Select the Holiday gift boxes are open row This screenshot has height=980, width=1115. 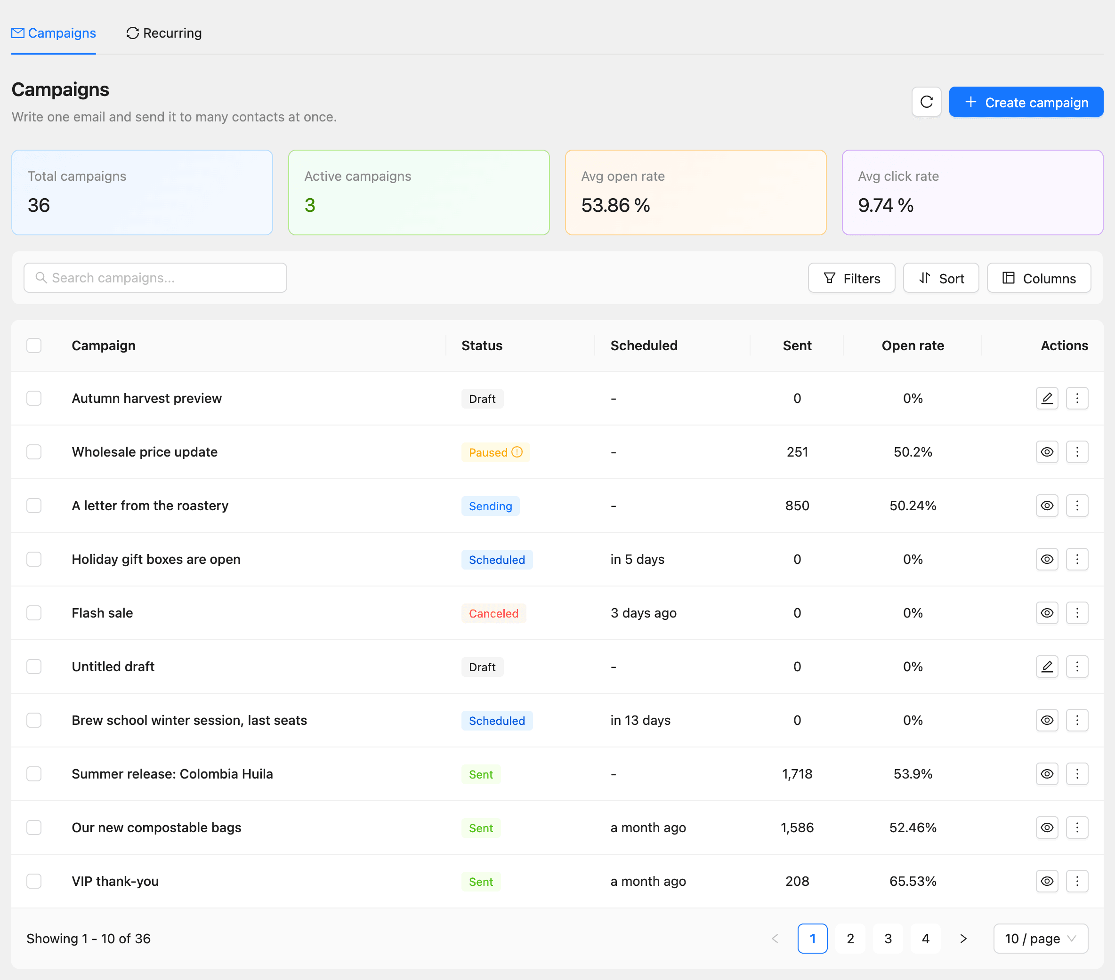click(x=34, y=560)
